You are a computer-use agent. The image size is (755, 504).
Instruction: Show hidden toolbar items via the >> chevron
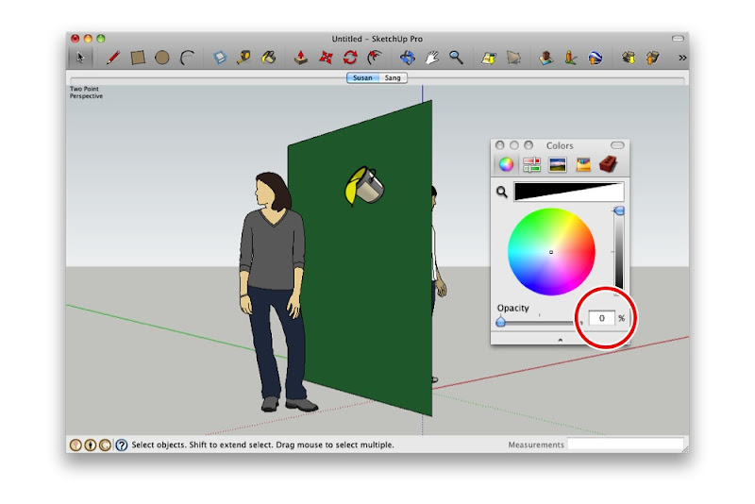coord(682,58)
